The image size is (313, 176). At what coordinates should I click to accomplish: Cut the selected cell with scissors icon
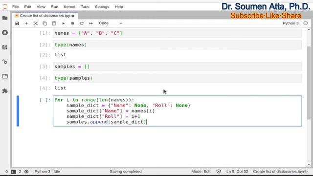click(36, 23)
